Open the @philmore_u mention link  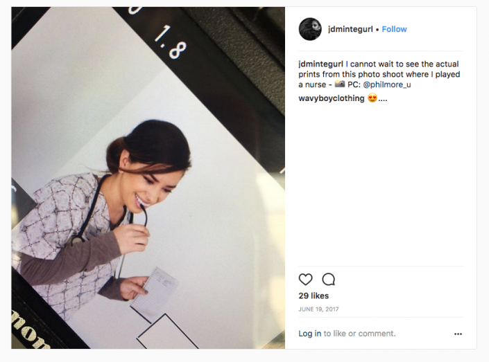pyautogui.click(x=387, y=84)
